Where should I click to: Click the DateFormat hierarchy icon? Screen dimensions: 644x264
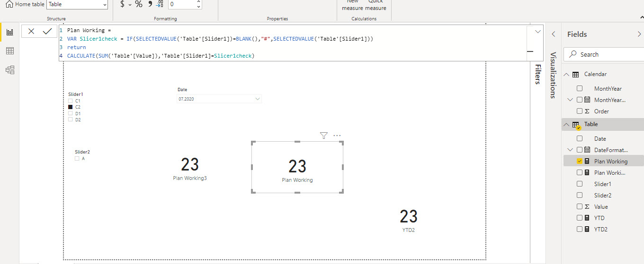[587, 150]
